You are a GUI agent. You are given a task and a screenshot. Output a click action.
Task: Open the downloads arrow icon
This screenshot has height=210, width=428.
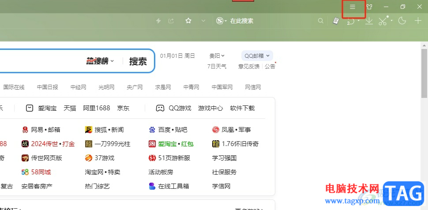369,21
